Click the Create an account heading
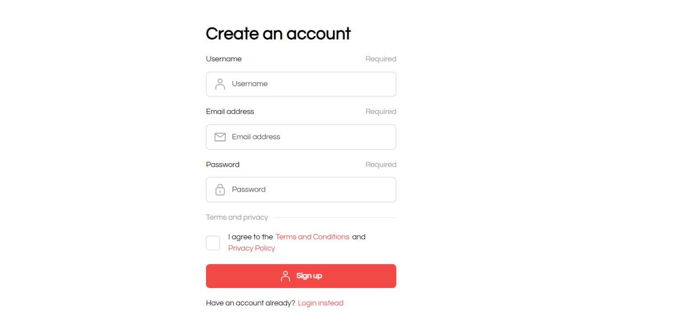This screenshot has height=325, width=685. (x=278, y=34)
